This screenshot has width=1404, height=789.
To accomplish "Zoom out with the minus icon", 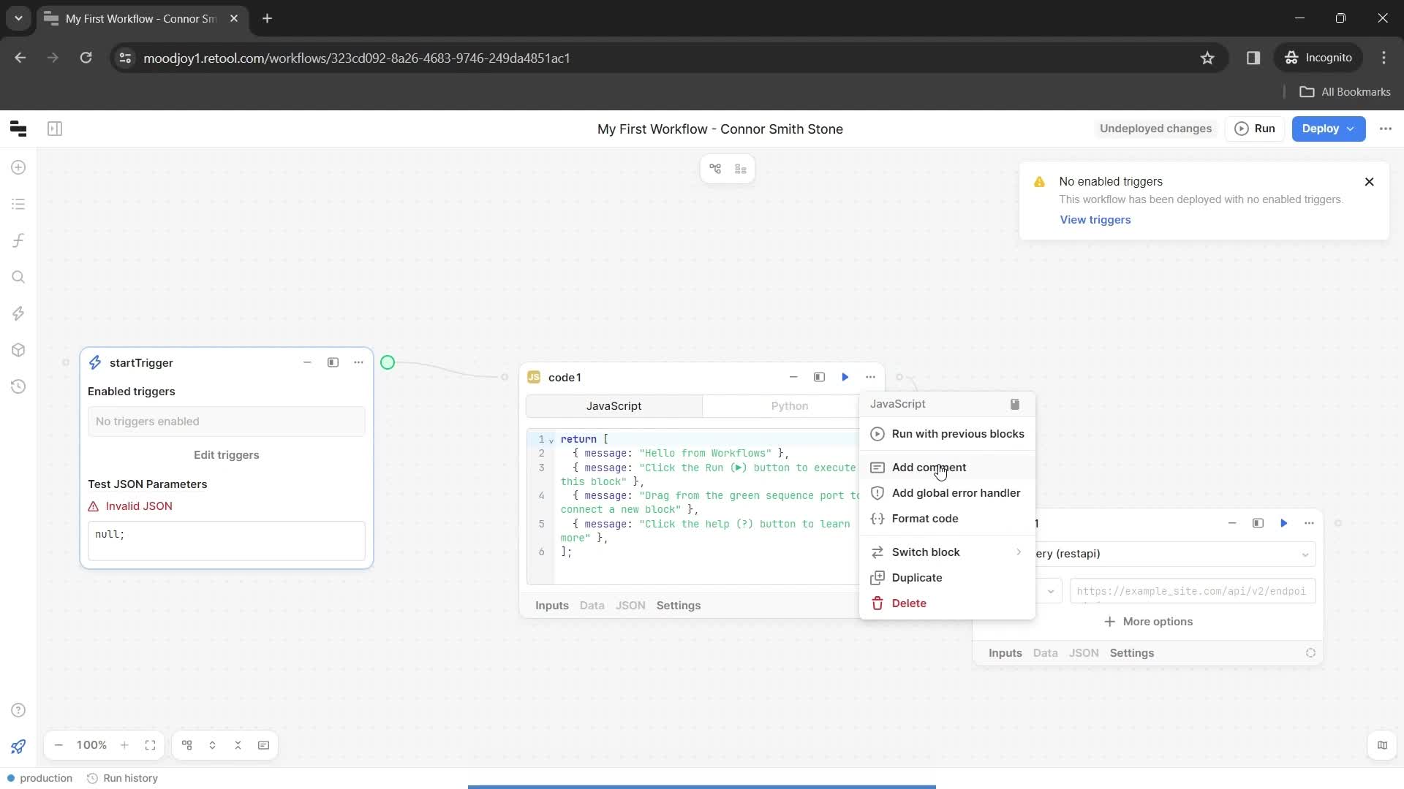I will [58, 745].
